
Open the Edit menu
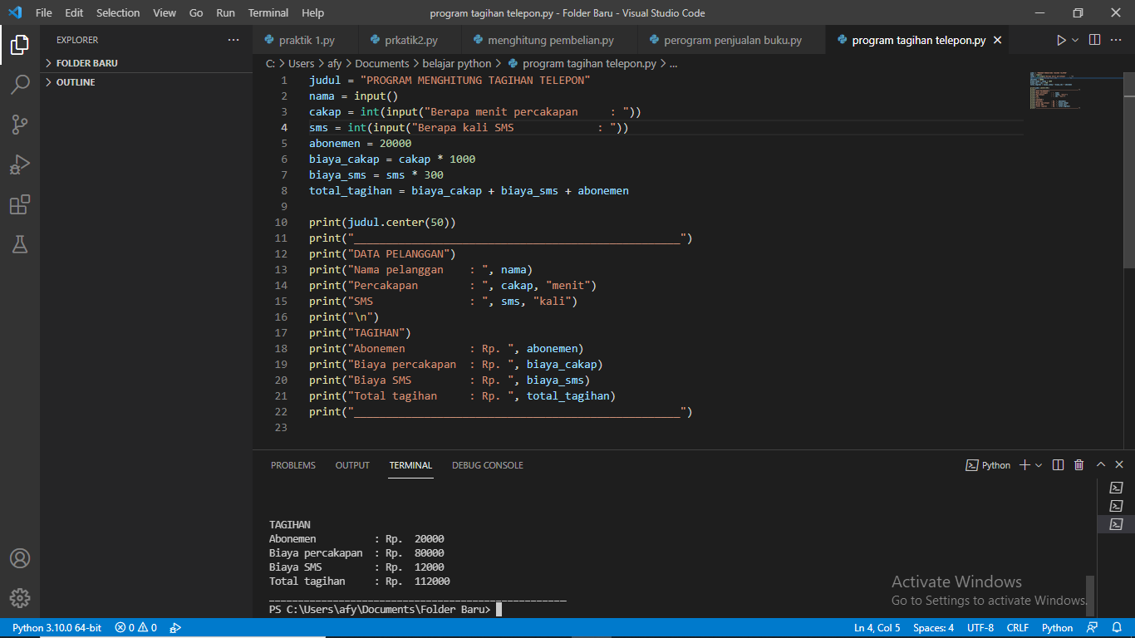point(74,12)
